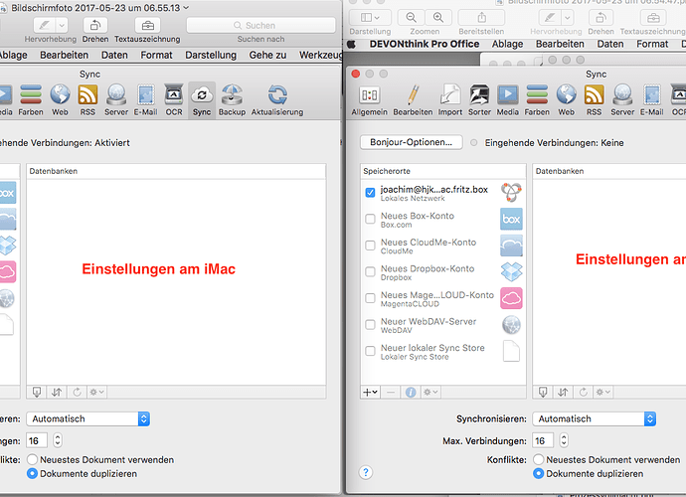Open Web preferences in right window

coord(566,100)
